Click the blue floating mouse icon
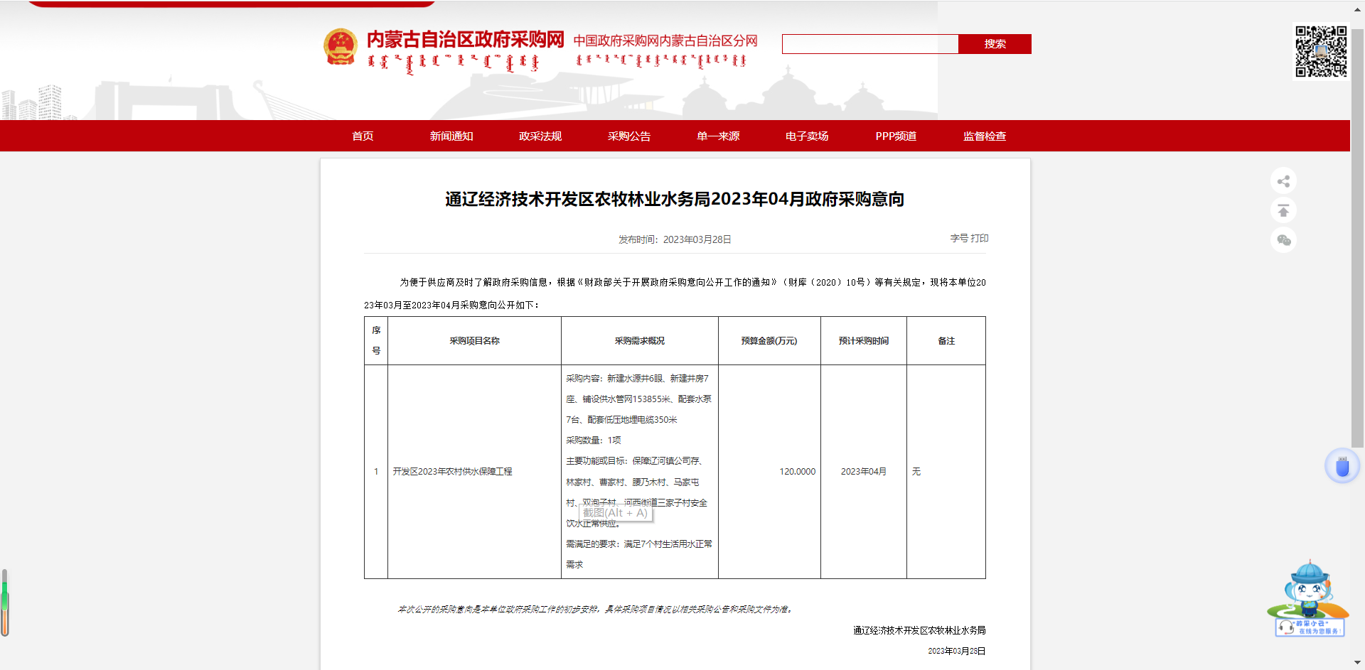 pyautogui.click(x=1342, y=466)
